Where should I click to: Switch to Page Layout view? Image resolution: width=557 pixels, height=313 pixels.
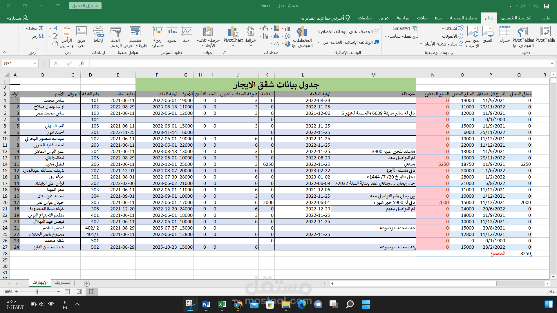coord(79,292)
